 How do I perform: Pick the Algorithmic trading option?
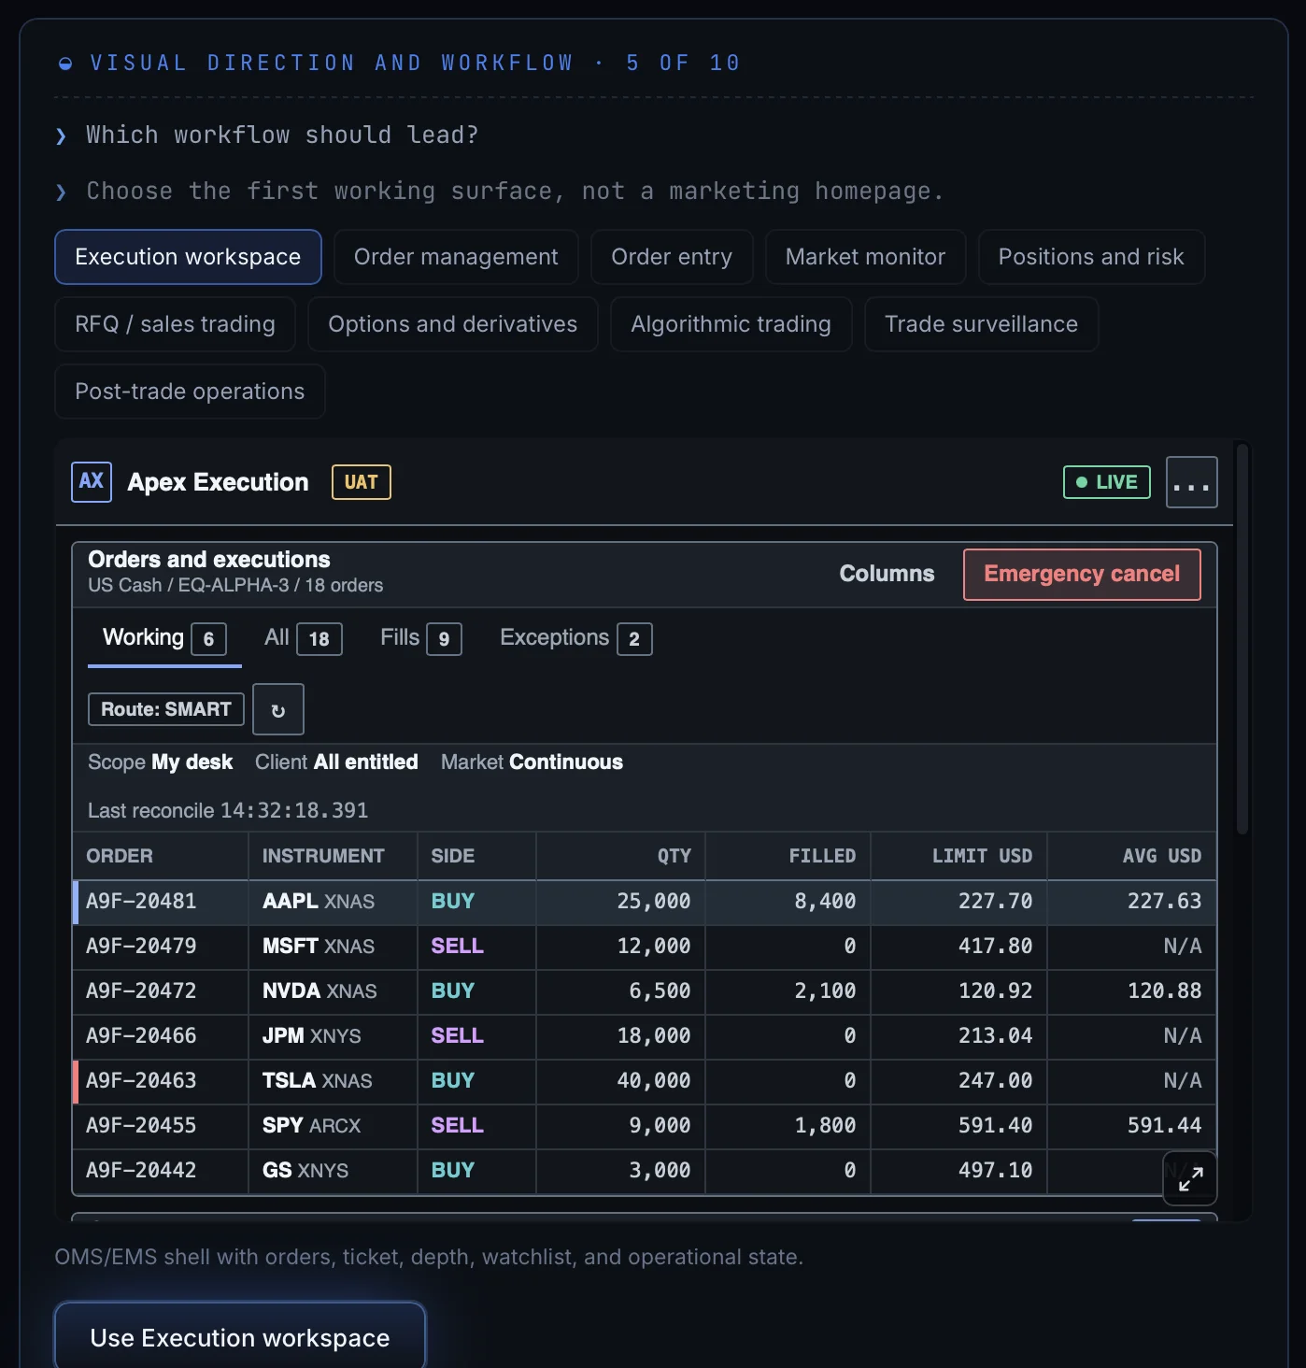coord(731,324)
